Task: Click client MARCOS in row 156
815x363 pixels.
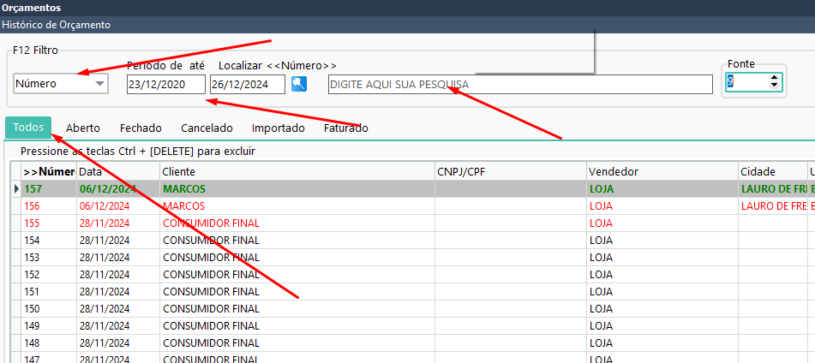Action: 183,206
